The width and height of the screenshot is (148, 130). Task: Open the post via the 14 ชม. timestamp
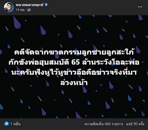(20, 10)
